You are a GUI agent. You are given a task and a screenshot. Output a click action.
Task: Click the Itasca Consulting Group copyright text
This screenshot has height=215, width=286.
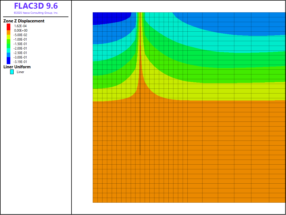(36, 13)
